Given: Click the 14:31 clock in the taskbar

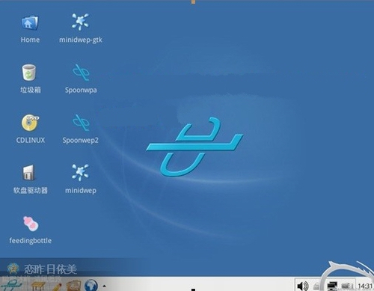Looking at the screenshot, I should [365, 286].
